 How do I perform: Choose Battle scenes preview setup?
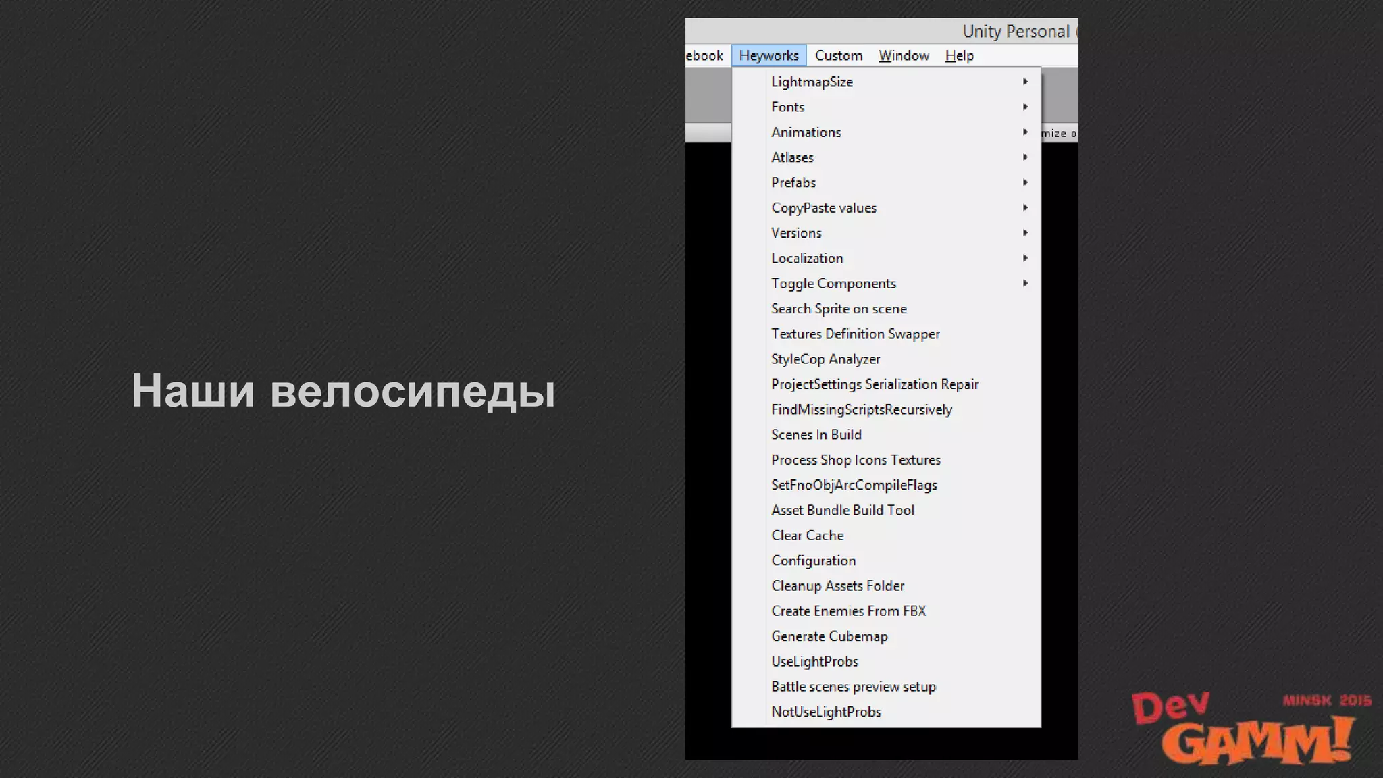tap(886, 687)
